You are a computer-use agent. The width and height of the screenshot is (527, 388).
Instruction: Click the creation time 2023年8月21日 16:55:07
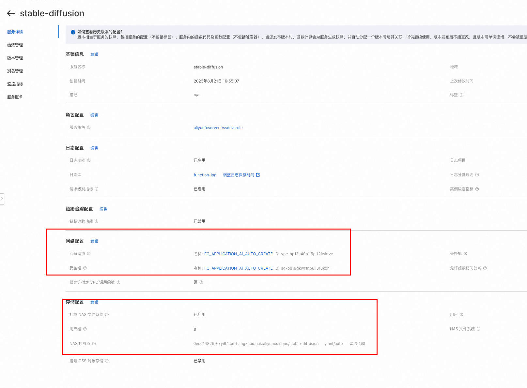[x=216, y=81]
